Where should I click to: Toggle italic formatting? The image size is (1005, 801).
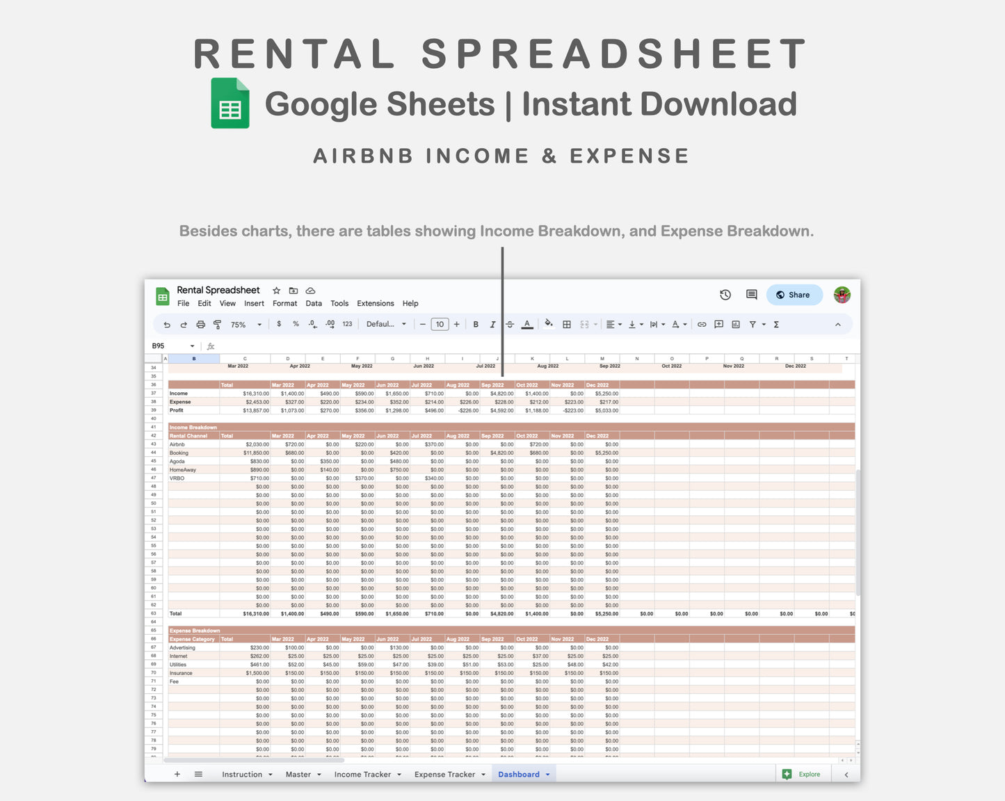coord(492,324)
